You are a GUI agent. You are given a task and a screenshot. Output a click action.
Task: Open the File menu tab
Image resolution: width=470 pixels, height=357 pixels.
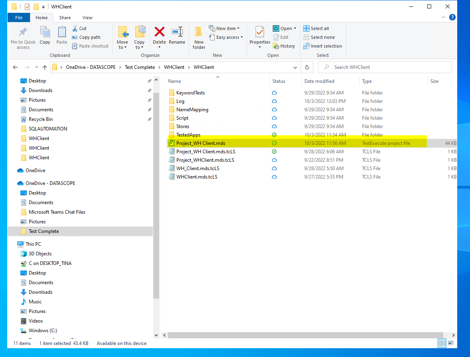point(19,18)
